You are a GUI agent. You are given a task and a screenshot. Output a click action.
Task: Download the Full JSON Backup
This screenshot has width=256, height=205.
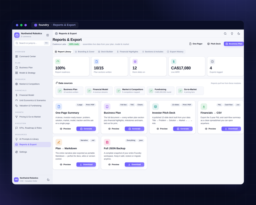click(134, 164)
